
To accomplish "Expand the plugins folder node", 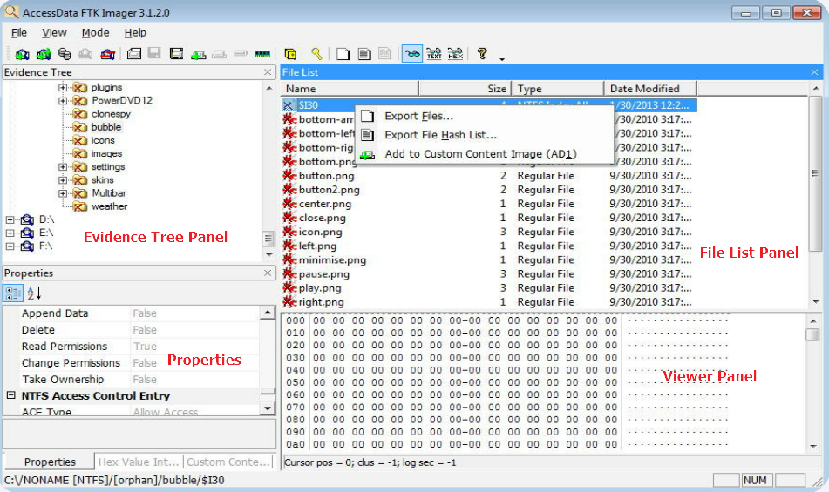I will pos(63,88).
